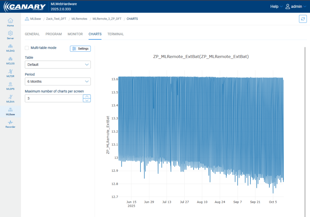The height and width of the screenshot is (217, 310).
Task: Click the refresh icon button
Action: pyautogui.click(x=302, y=19)
